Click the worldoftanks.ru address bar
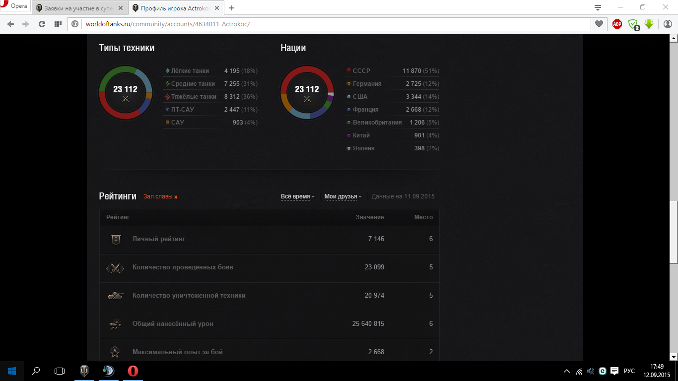 click(x=329, y=24)
